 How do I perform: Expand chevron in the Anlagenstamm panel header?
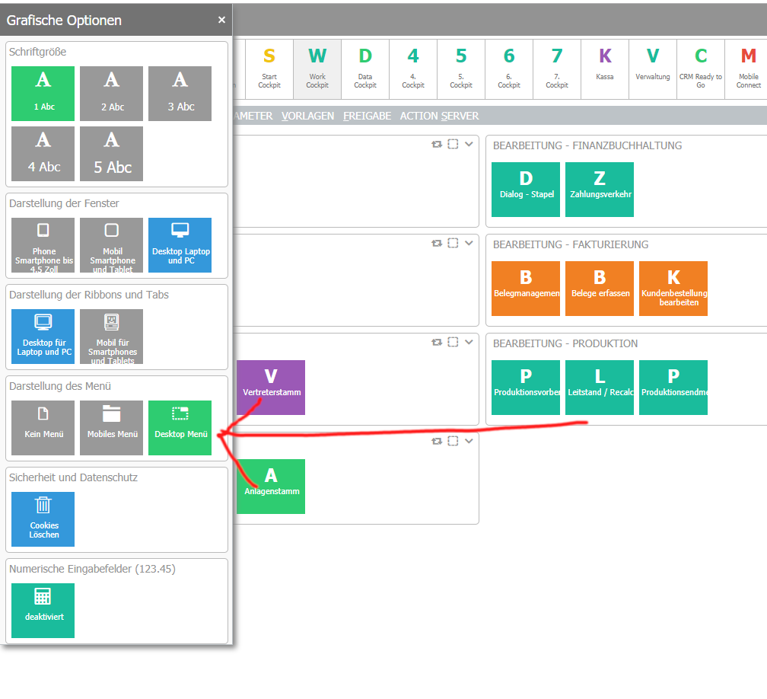(x=469, y=441)
